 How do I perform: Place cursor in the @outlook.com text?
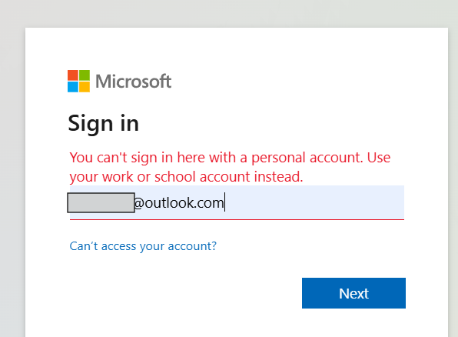pos(179,202)
